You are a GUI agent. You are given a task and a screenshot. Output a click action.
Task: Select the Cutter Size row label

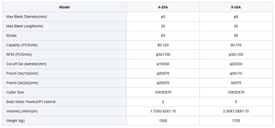[x=15, y=92]
